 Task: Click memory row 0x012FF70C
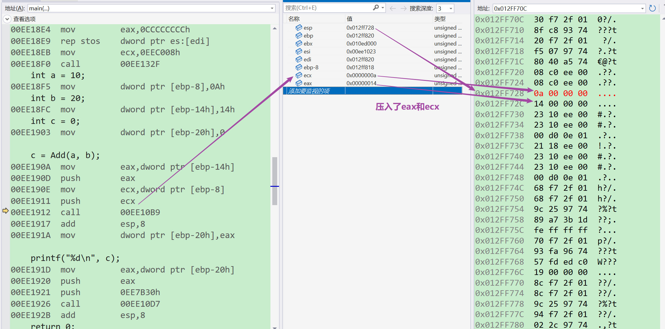pyautogui.click(x=546, y=20)
